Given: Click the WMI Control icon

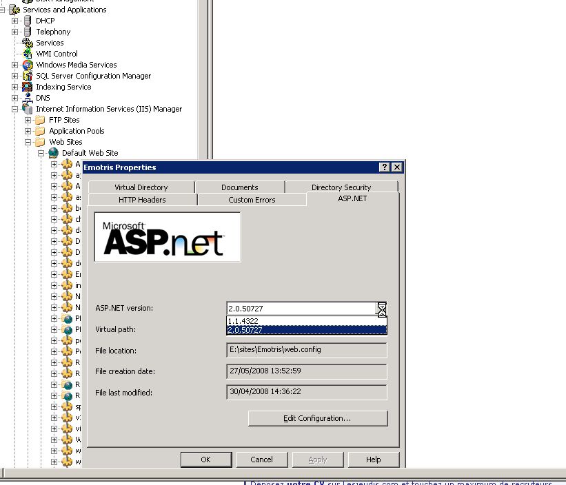Looking at the screenshot, I should coord(28,54).
